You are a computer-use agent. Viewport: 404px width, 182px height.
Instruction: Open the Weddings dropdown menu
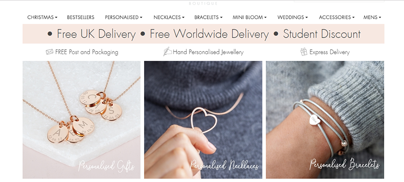(x=292, y=17)
